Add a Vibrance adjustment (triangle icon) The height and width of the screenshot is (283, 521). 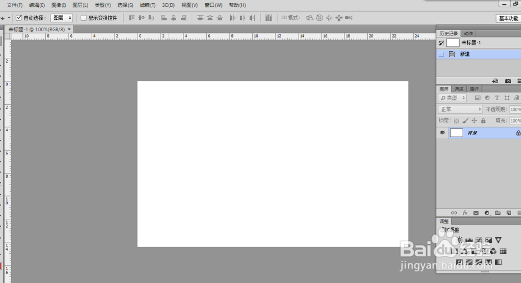point(498,240)
